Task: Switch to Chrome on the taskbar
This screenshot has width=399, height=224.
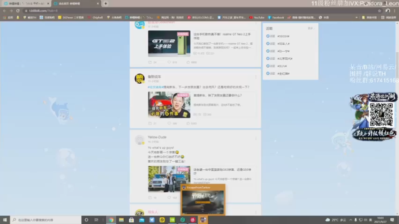Action: pos(111,220)
